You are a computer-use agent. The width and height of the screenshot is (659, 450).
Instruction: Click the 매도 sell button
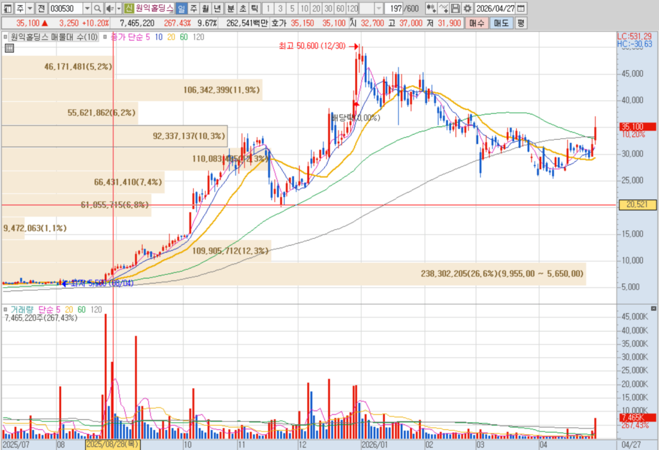click(x=501, y=23)
